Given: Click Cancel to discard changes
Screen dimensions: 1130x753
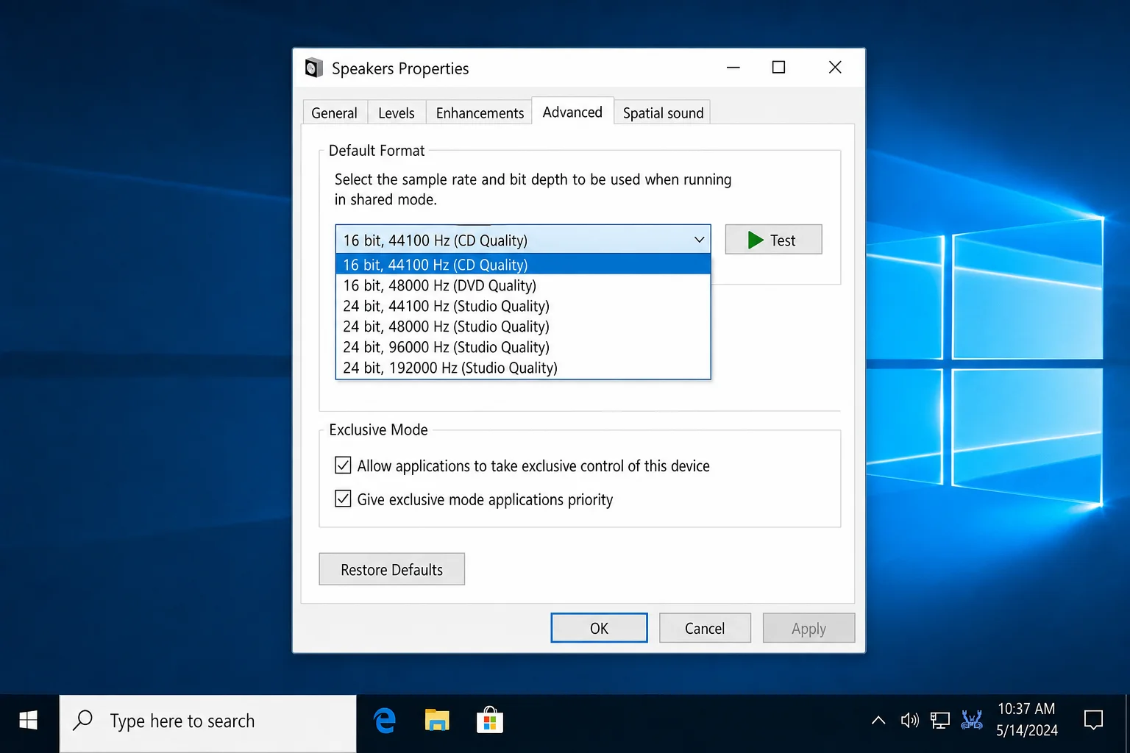Looking at the screenshot, I should tap(705, 628).
